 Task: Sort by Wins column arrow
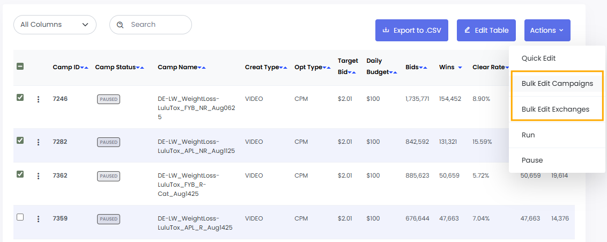tap(460, 68)
